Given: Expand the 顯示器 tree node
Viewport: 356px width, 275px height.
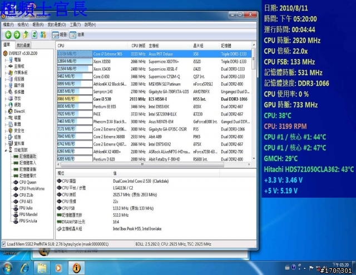Looking at the screenshot, I should click(x=6, y=86).
